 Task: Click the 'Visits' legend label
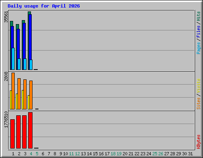198,86
